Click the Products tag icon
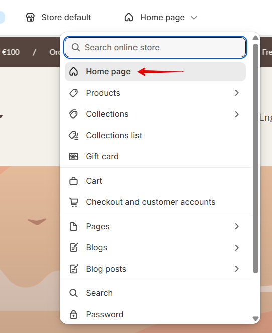The image size is (272, 333). (x=74, y=93)
